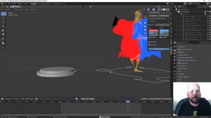
Task: Open the timeline Playback menu
Action: (x=9, y=99)
